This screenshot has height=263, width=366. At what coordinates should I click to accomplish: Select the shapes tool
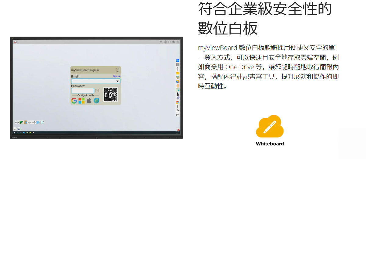coord(178,102)
